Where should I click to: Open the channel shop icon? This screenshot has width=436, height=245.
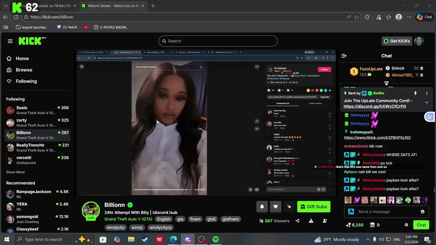point(373,225)
